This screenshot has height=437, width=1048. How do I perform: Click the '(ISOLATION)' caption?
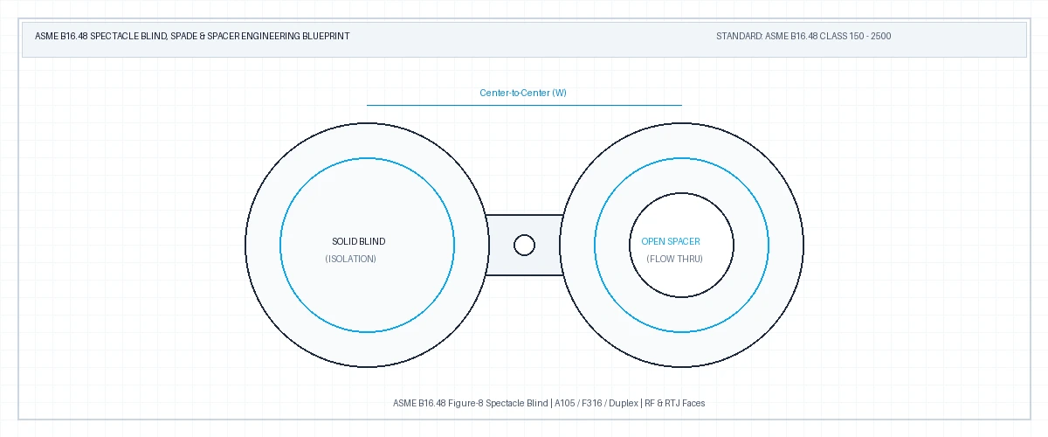pyautogui.click(x=350, y=259)
